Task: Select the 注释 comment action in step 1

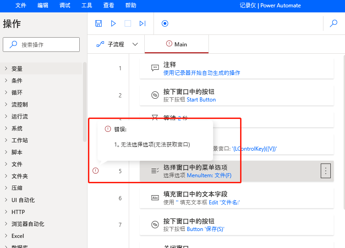Action: [236, 68]
